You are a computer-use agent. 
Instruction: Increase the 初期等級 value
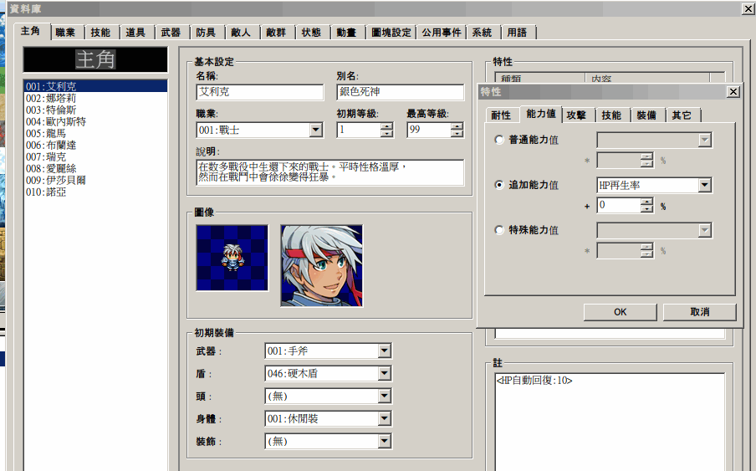(386, 126)
